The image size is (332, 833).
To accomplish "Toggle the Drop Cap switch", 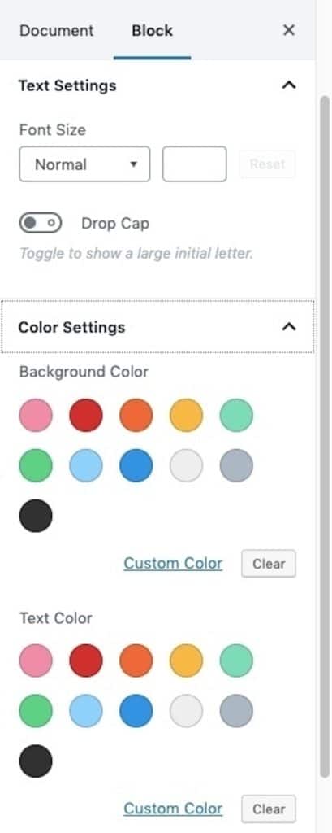I will click(41, 223).
